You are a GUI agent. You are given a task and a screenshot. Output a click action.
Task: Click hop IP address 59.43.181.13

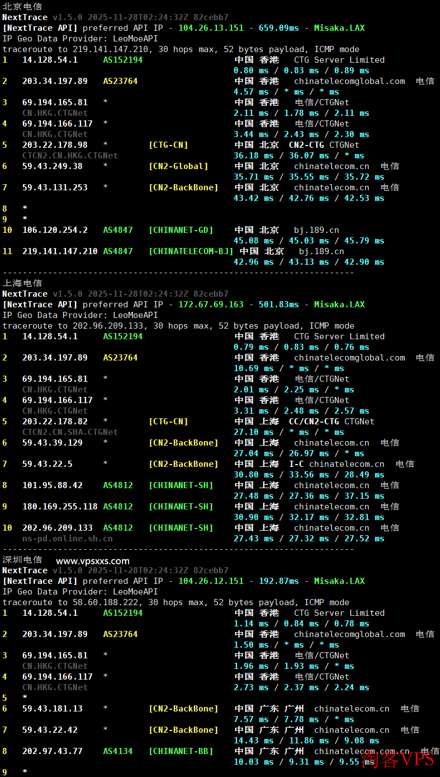tap(52, 709)
